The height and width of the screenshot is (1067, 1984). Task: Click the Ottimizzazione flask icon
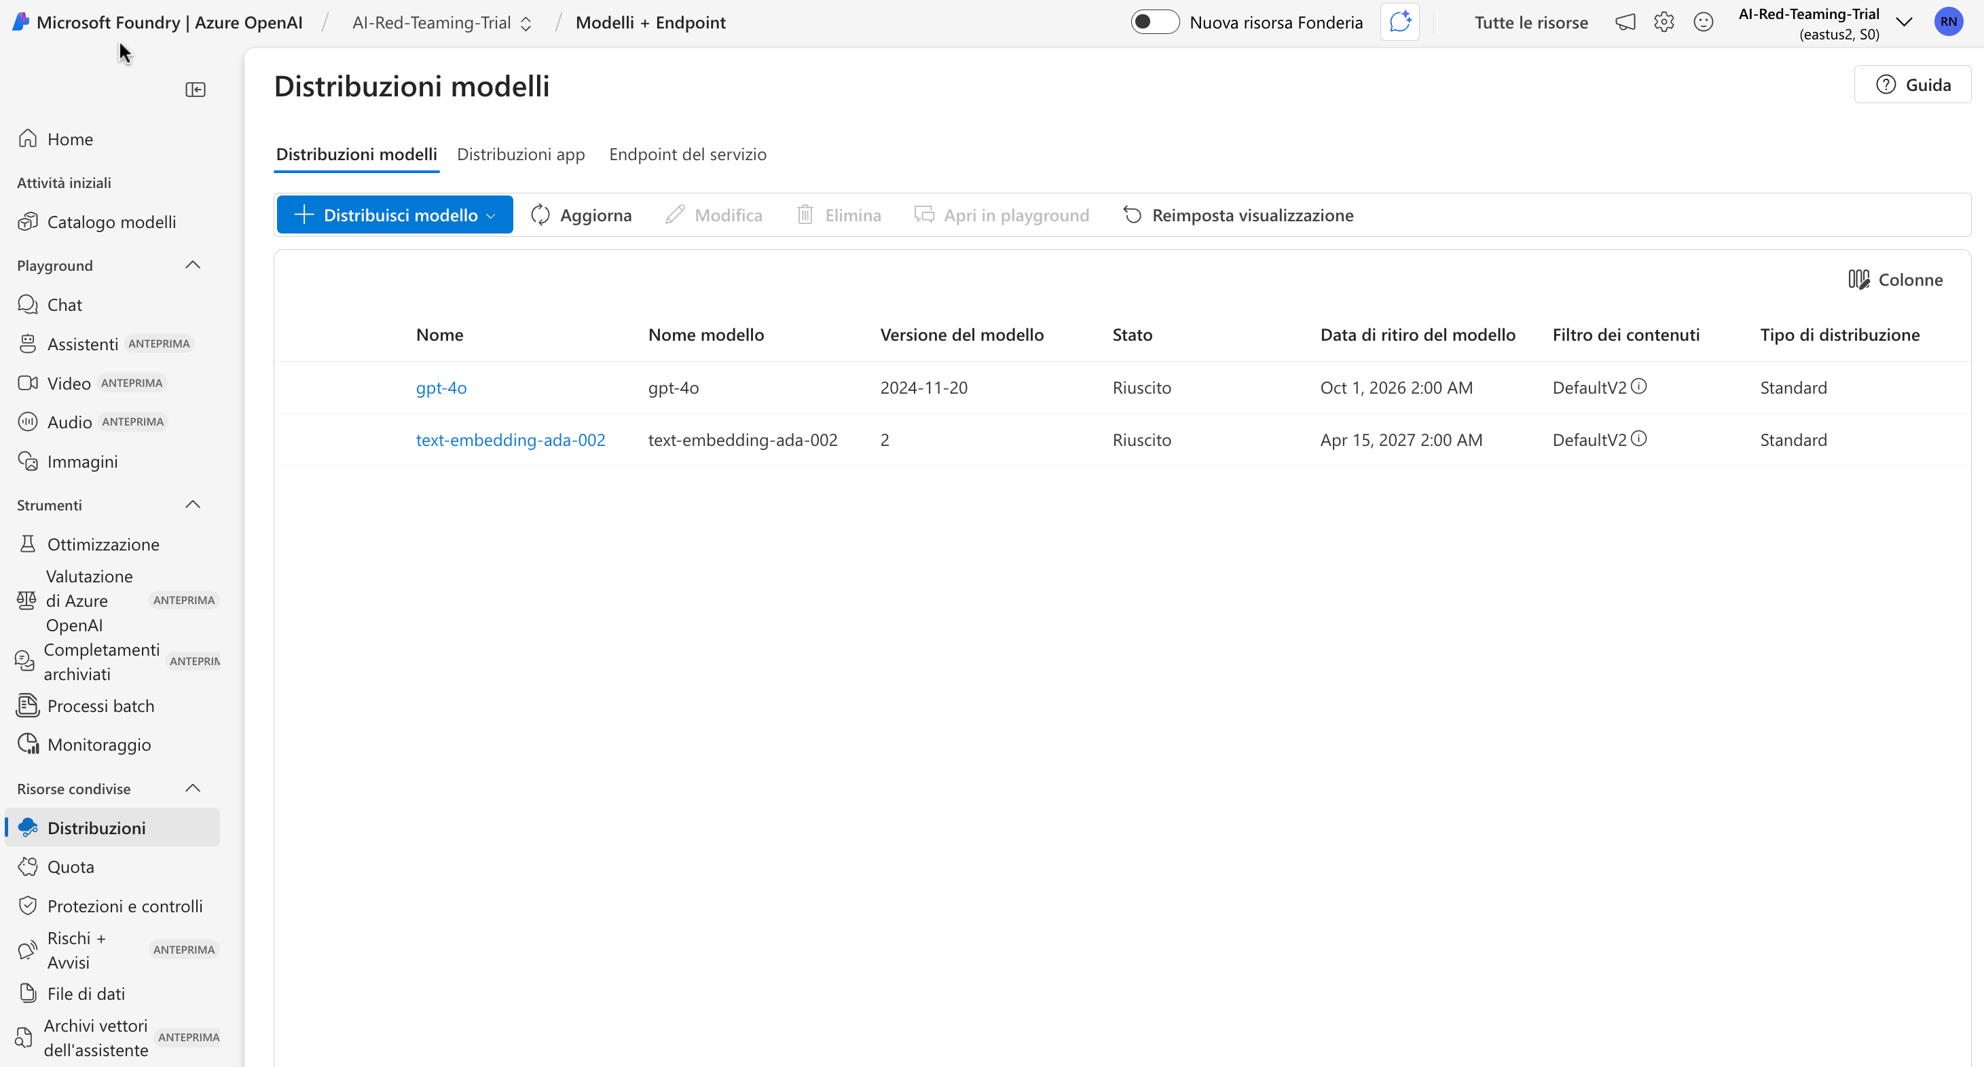(28, 544)
